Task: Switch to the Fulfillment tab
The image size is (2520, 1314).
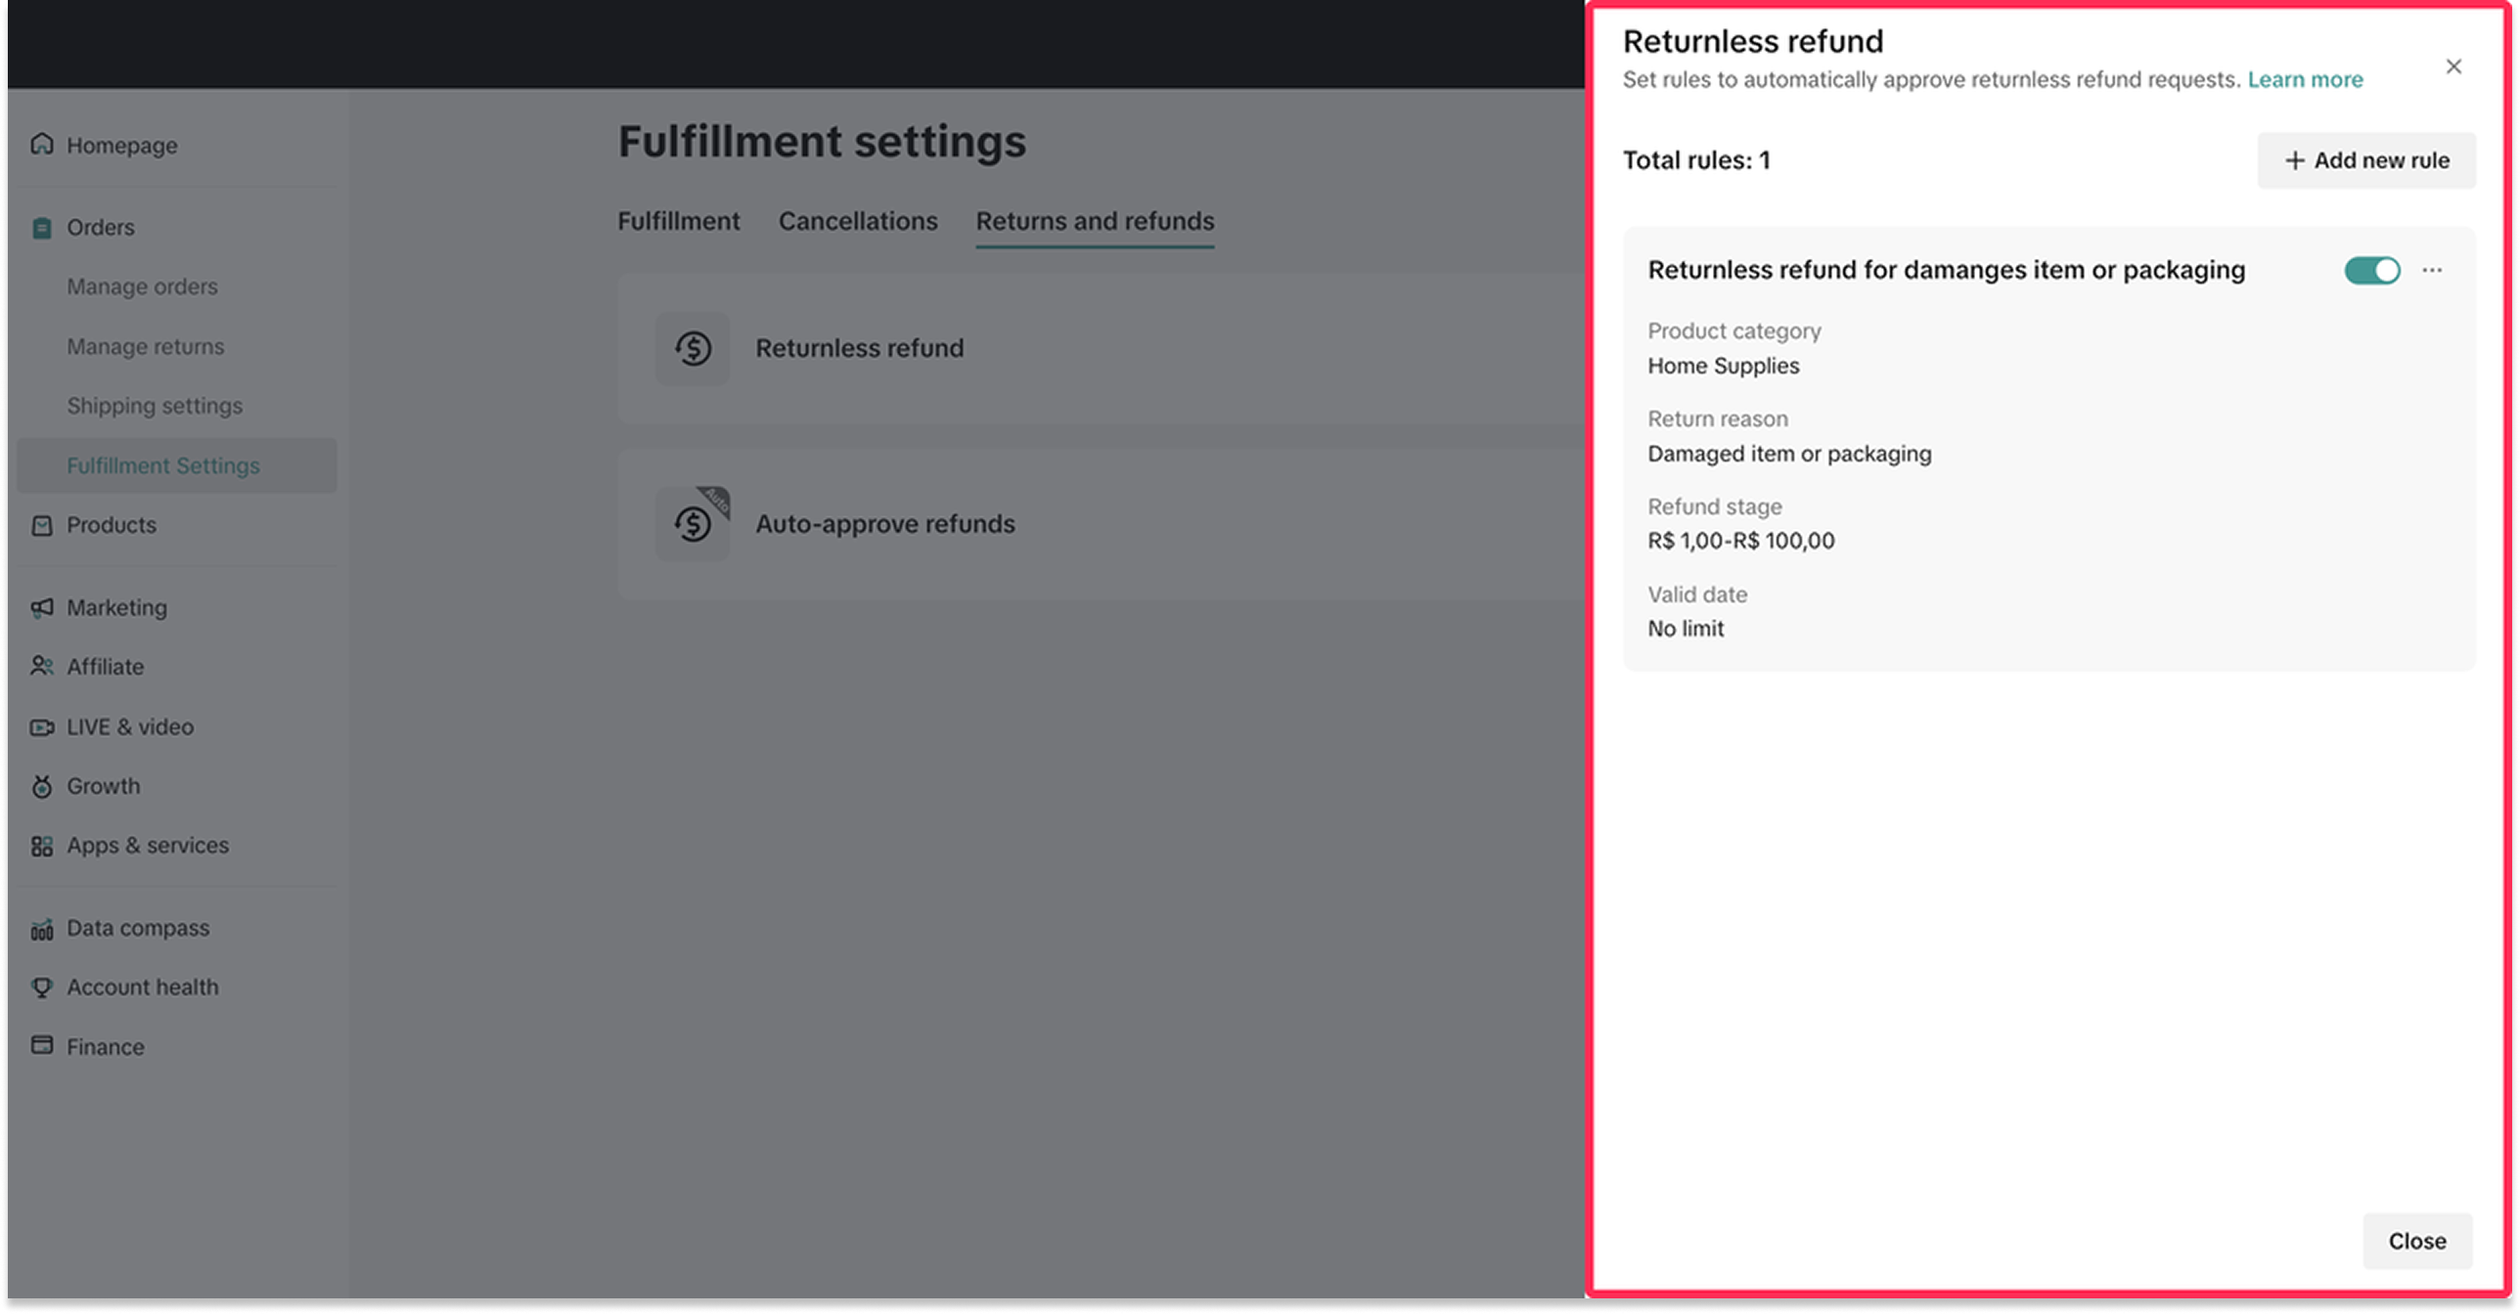Action: (x=678, y=222)
